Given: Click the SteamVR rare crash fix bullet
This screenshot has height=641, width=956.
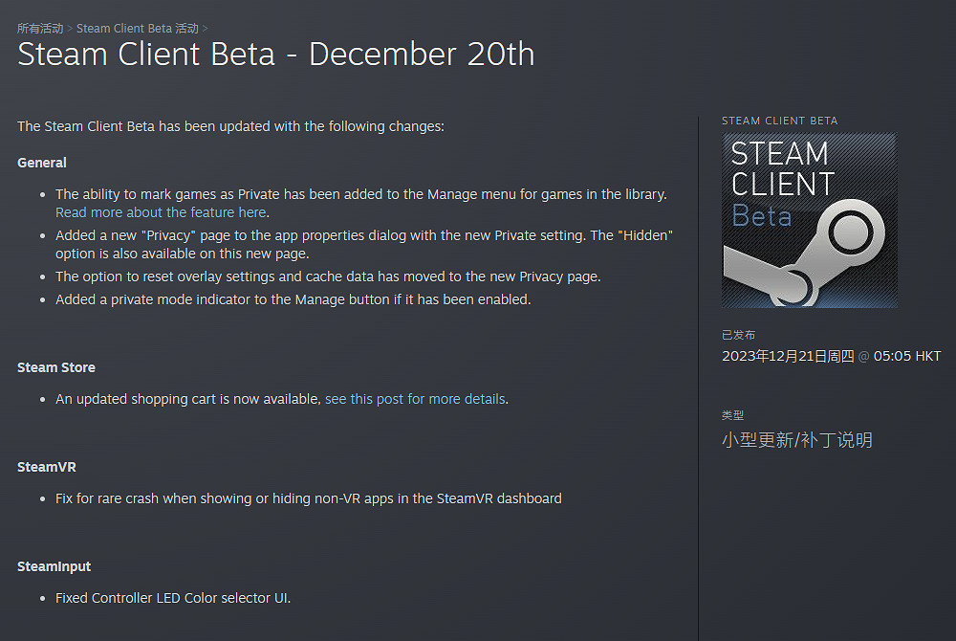Looking at the screenshot, I should tap(308, 498).
